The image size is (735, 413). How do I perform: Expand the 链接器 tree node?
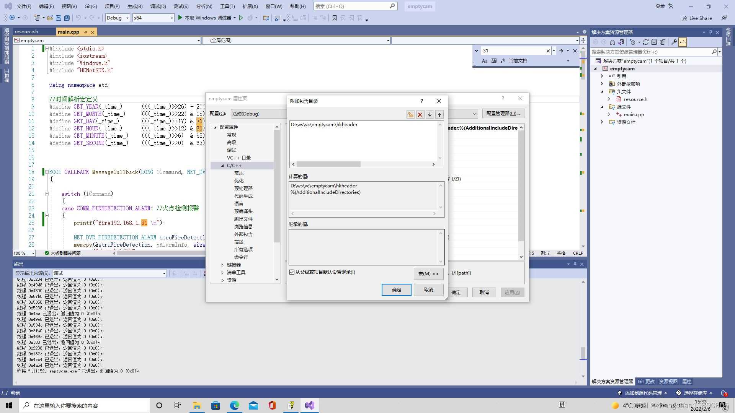(x=222, y=265)
